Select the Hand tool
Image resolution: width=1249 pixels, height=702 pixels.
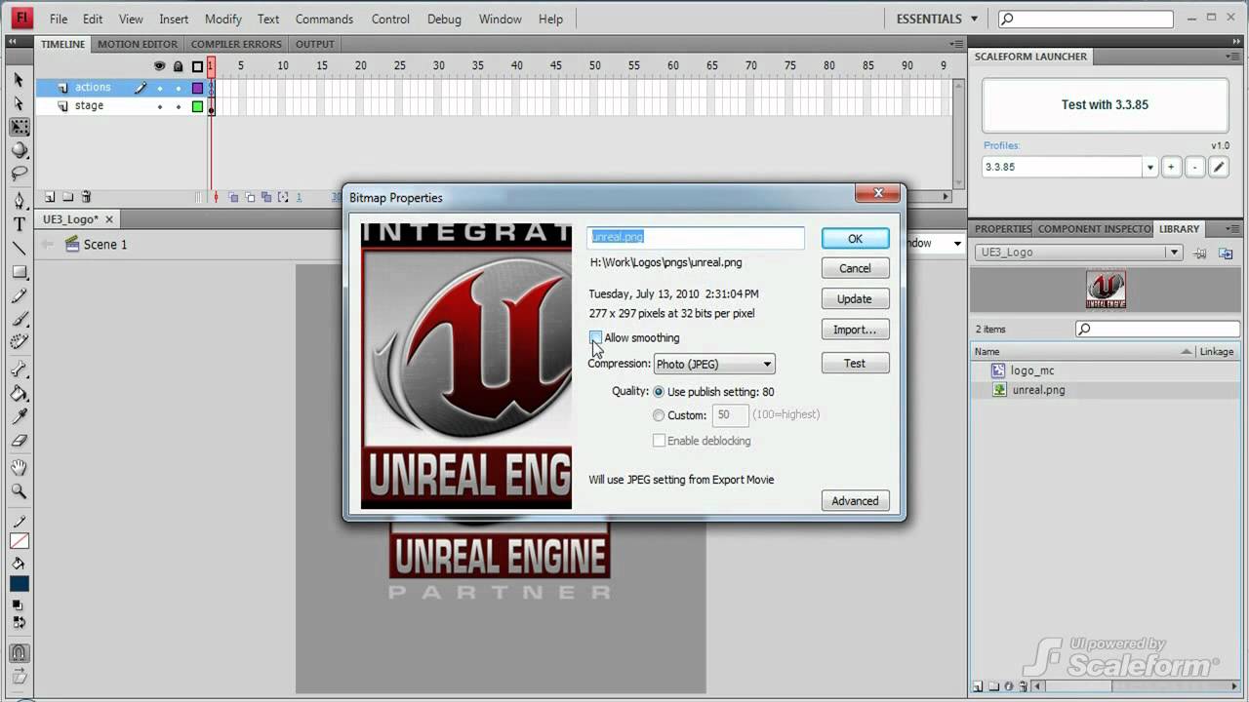(19, 468)
